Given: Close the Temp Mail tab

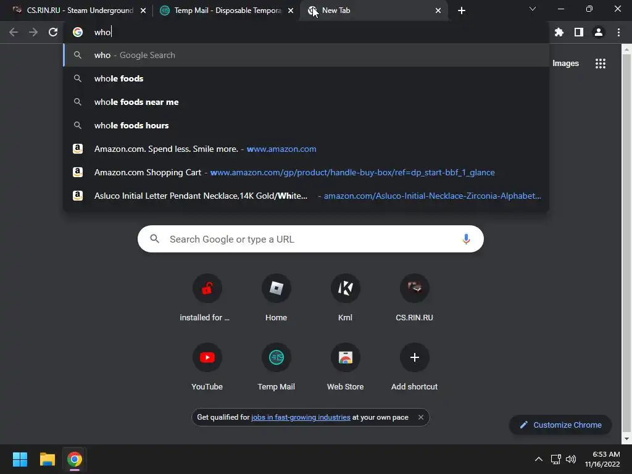Looking at the screenshot, I should 291,10.
